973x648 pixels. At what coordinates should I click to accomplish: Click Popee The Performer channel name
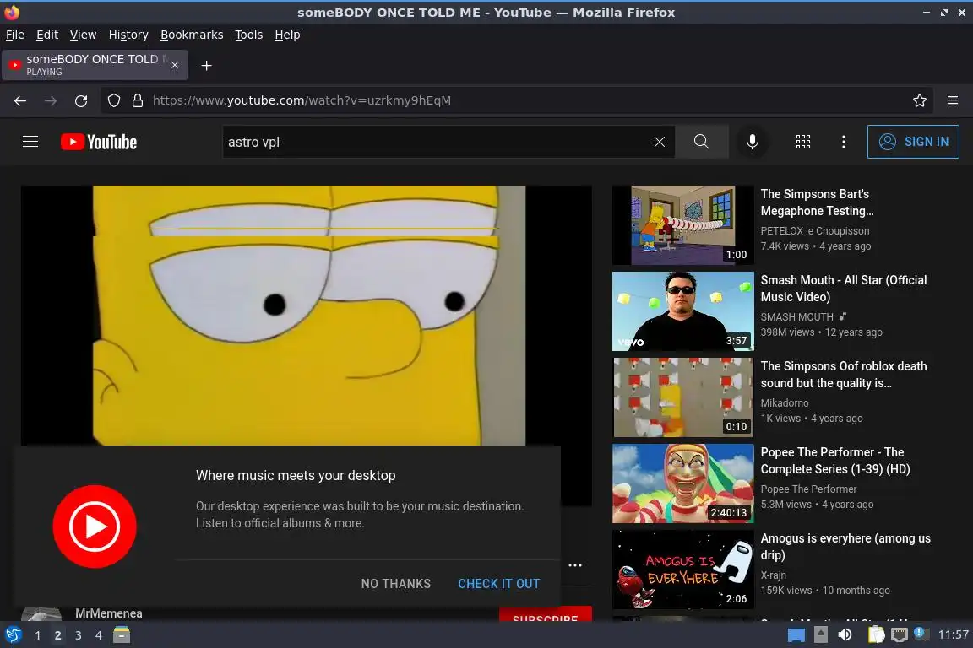point(808,489)
